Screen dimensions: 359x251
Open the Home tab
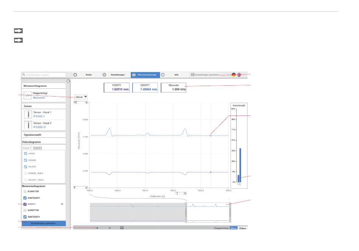87,75
